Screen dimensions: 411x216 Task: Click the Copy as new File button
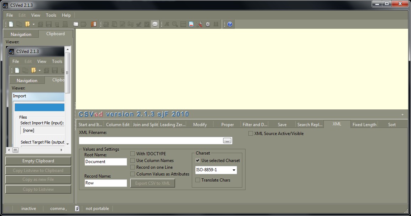tap(38, 179)
